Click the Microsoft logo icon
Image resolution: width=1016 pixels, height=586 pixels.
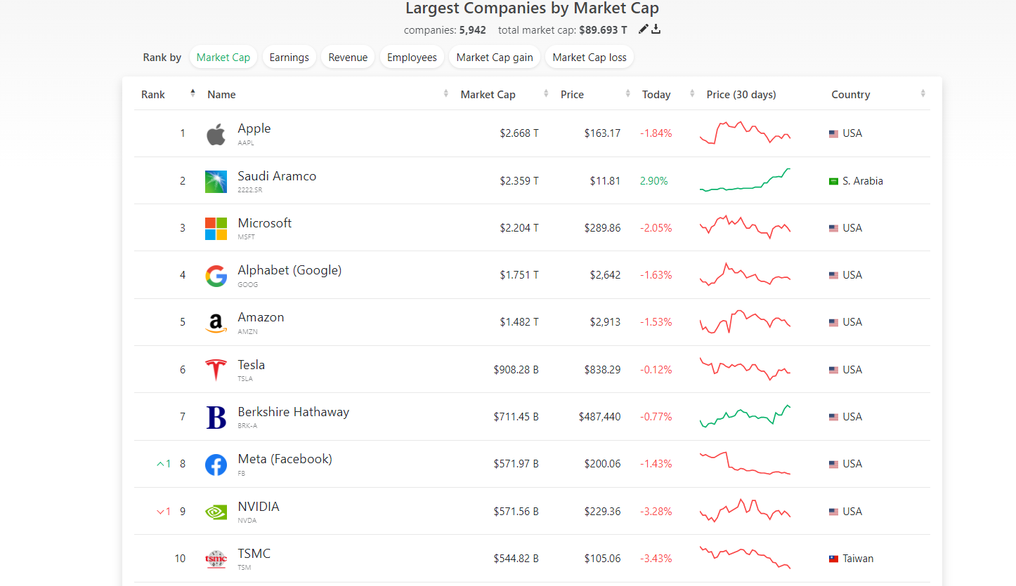tap(216, 228)
